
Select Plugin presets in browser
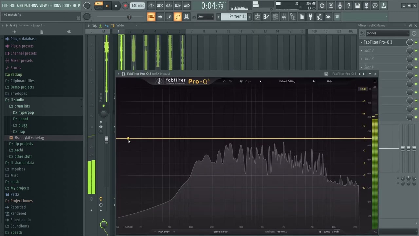22,46
